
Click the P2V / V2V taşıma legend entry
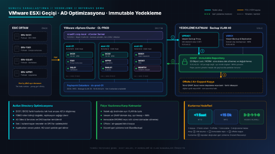[249, 10]
